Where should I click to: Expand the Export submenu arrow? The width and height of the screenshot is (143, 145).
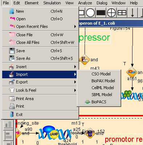(75, 82)
